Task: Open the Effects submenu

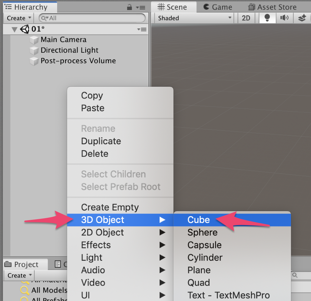Action: click(x=120, y=245)
